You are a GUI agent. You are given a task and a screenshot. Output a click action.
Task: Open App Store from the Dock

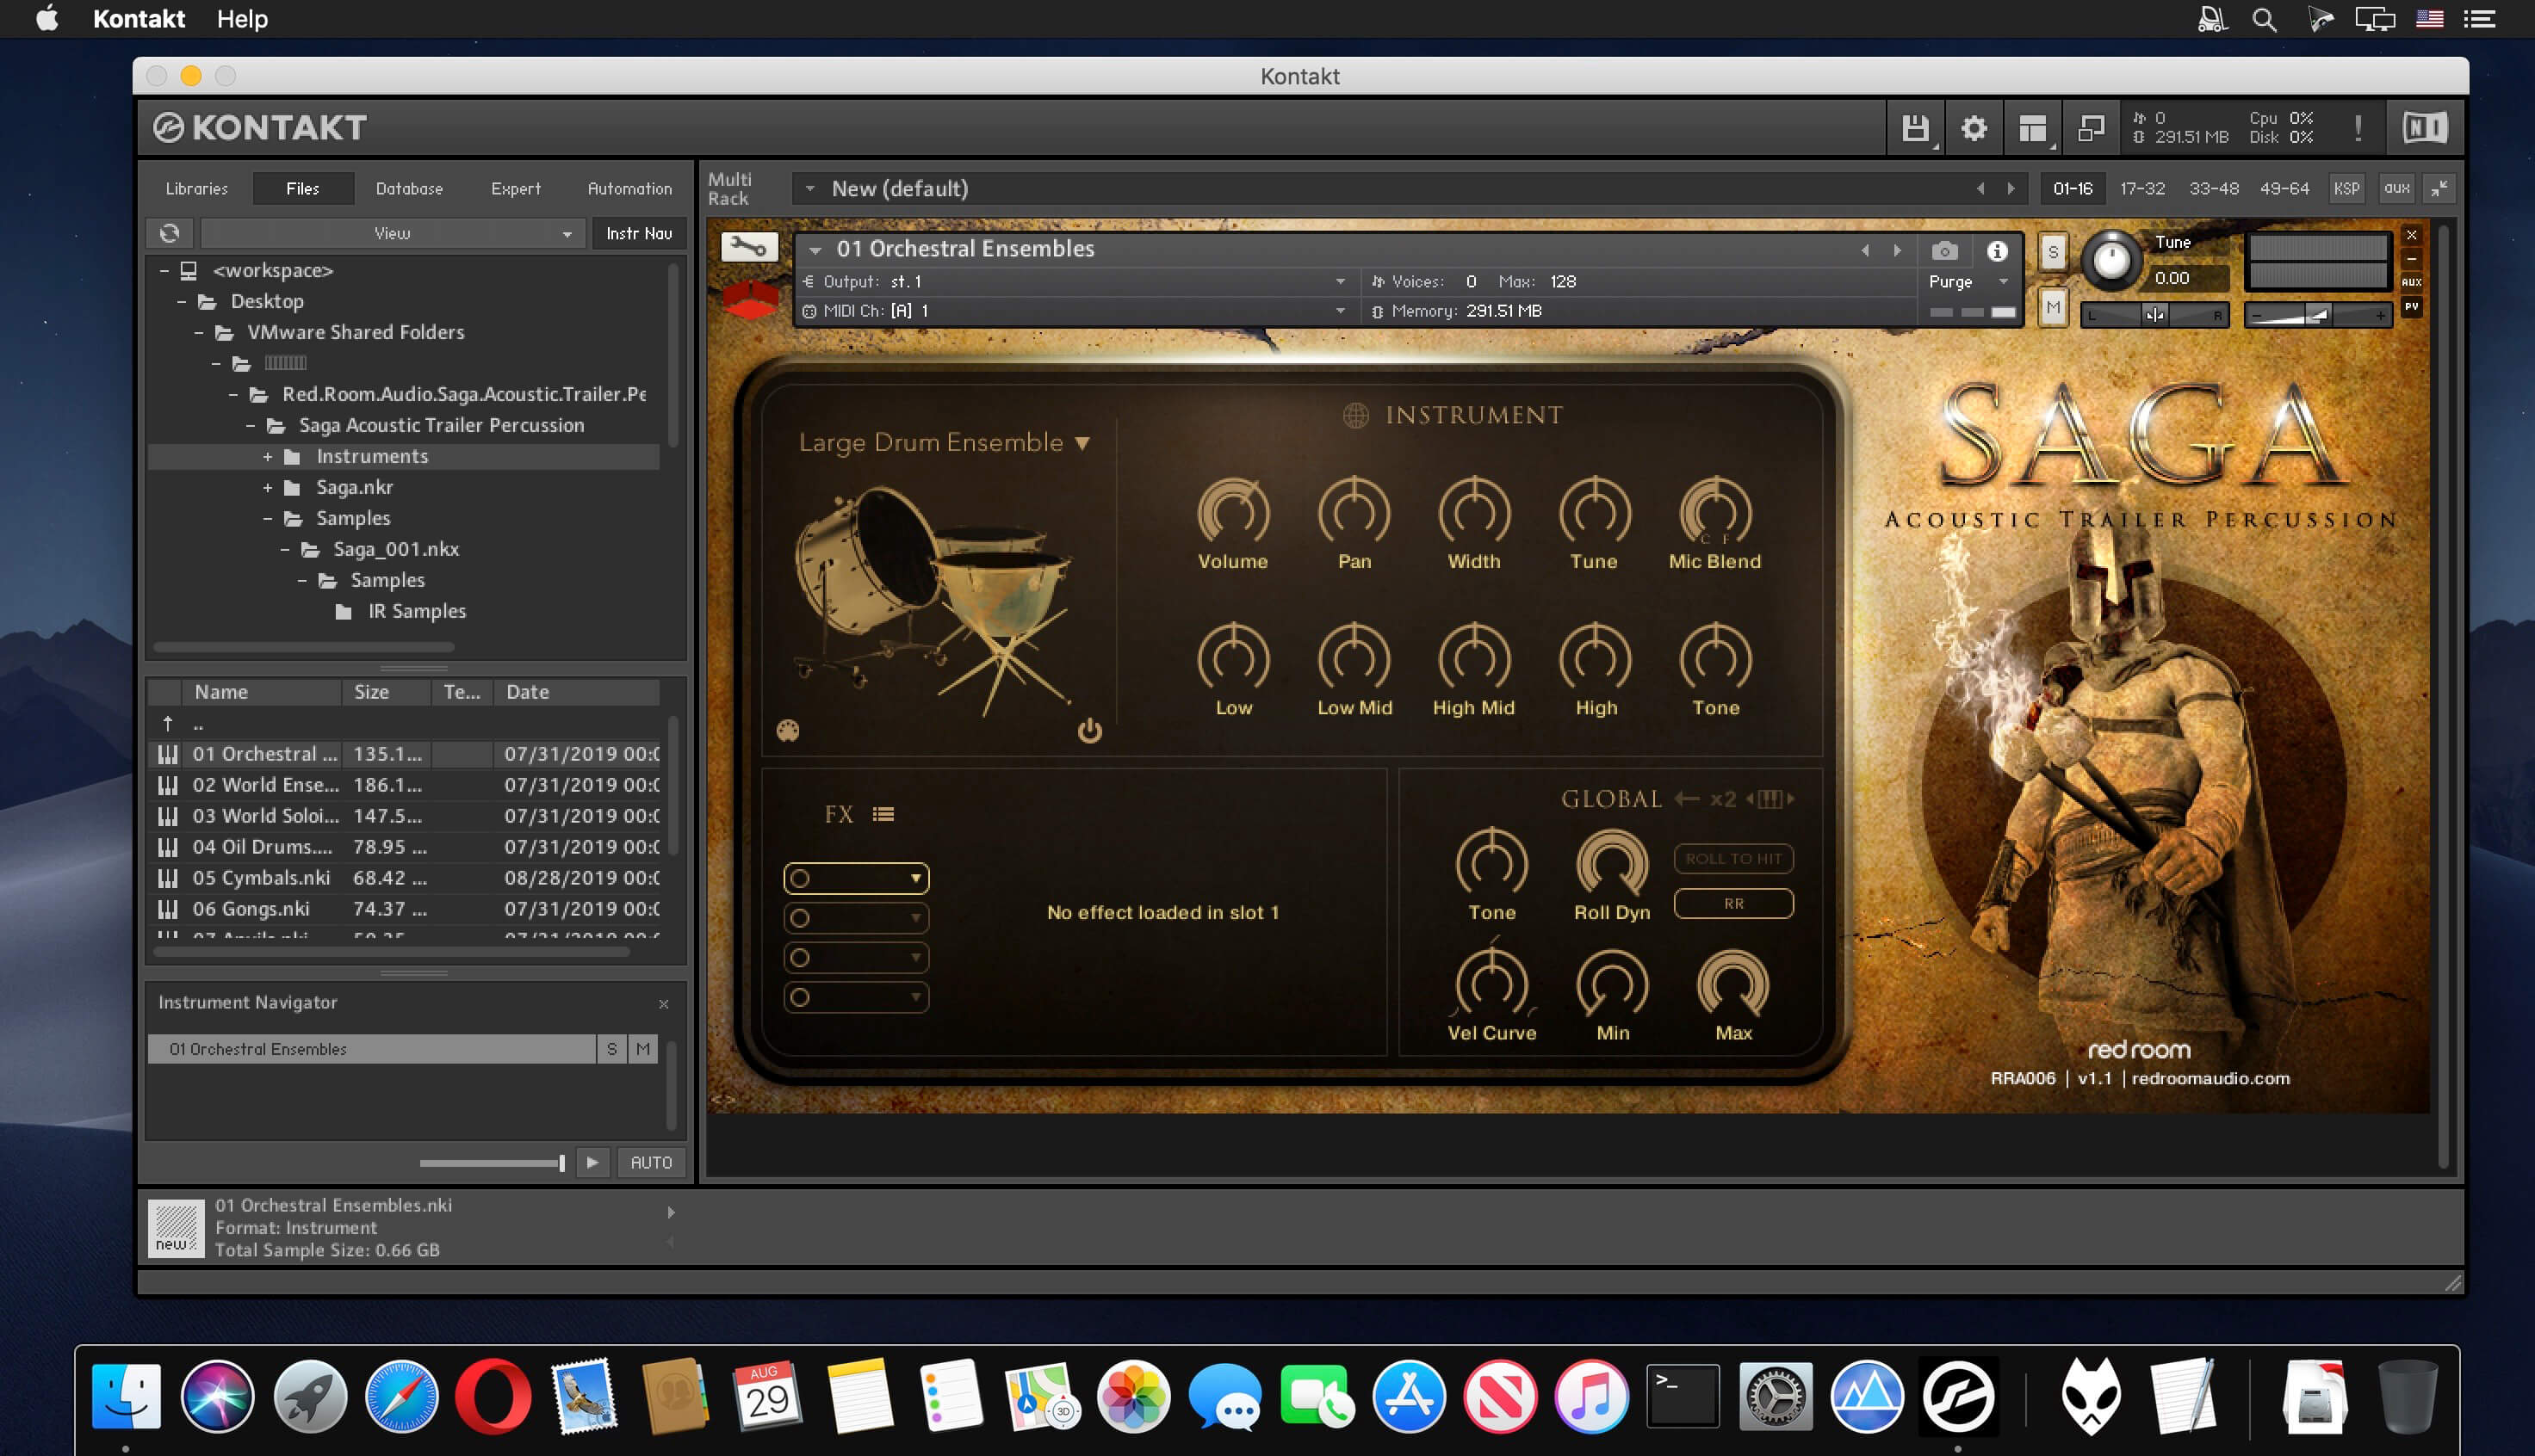1408,1396
